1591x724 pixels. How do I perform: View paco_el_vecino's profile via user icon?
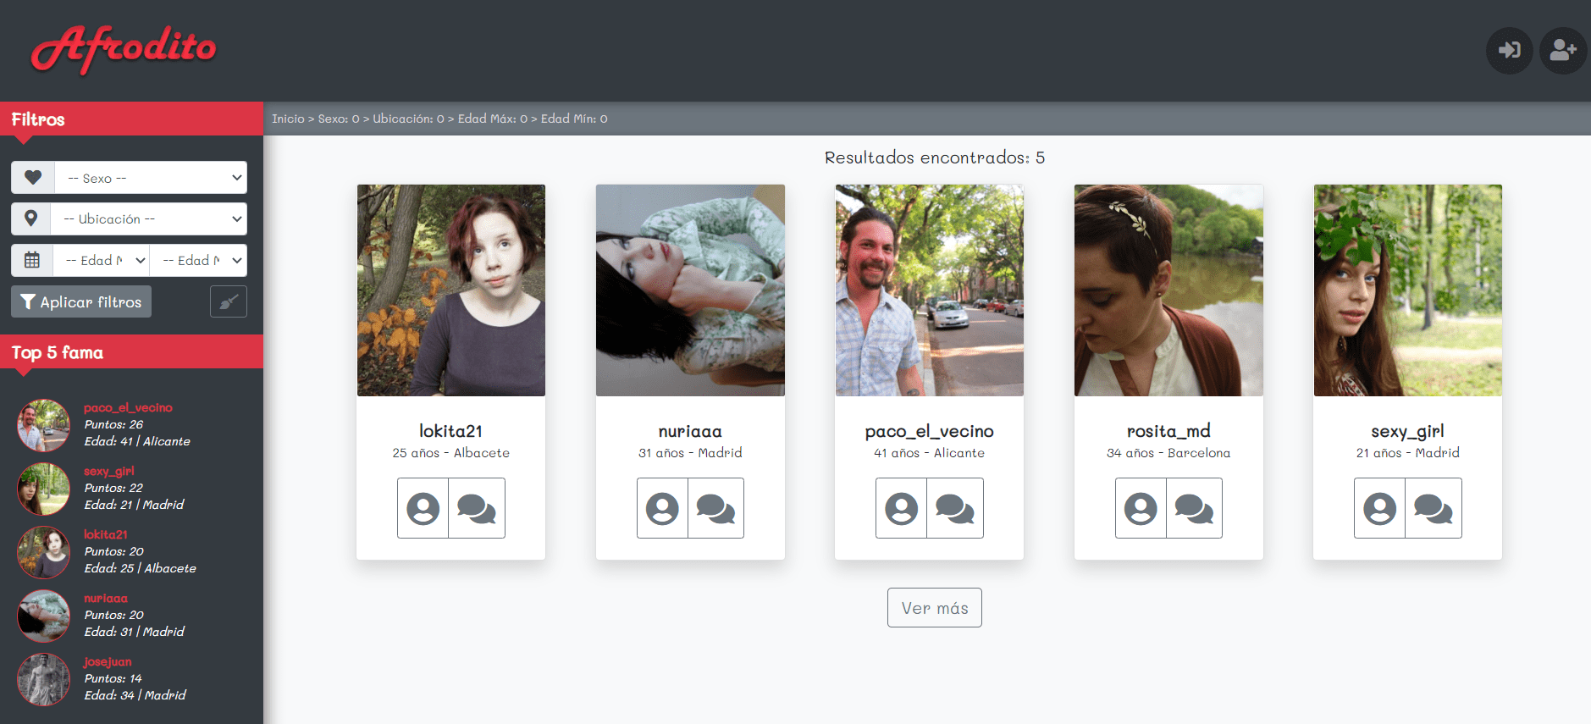(x=901, y=508)
